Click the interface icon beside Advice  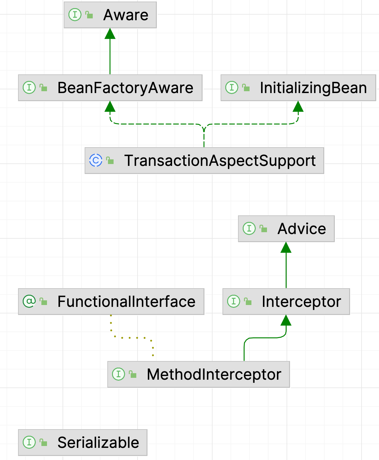point(249,228)
